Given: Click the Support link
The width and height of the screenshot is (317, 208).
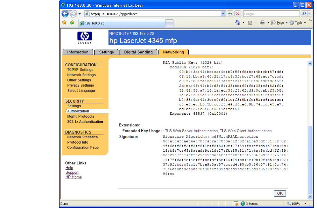Looking at the screenshot, I should click(x=72, y=172).
